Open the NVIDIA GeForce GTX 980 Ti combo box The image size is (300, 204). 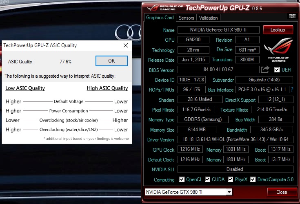coord(189,192)
